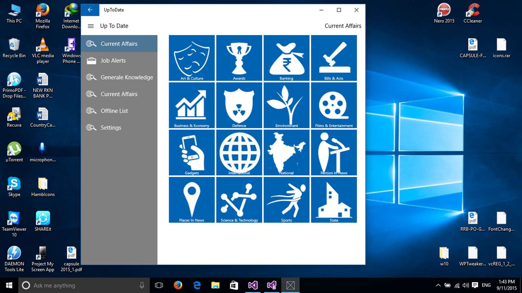This screenshot has height=293, width=522.
Task: Select the This PC desktop icon
Action: coord(14,14)
